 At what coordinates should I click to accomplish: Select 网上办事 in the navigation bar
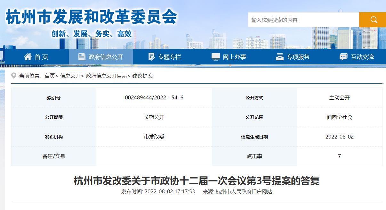click(234, 57)
